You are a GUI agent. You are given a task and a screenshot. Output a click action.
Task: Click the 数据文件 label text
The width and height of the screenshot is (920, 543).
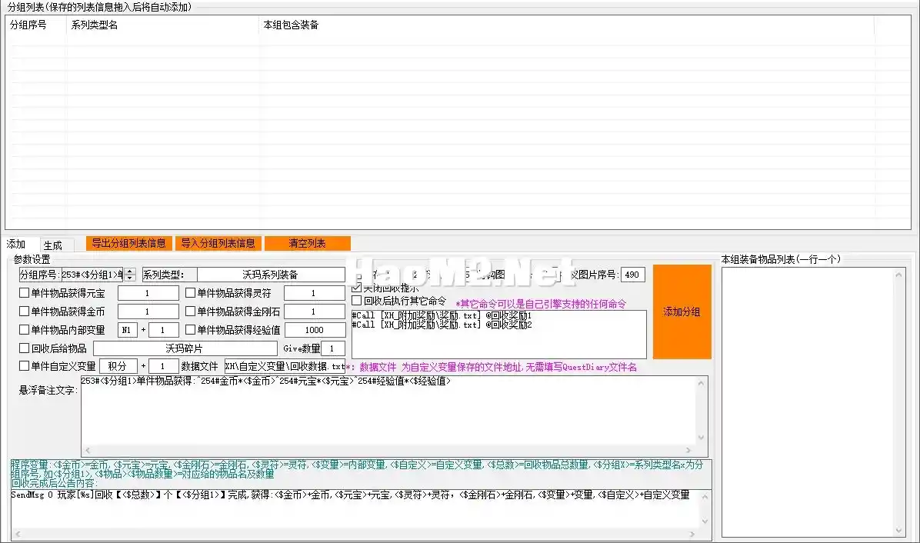point(199,367)
